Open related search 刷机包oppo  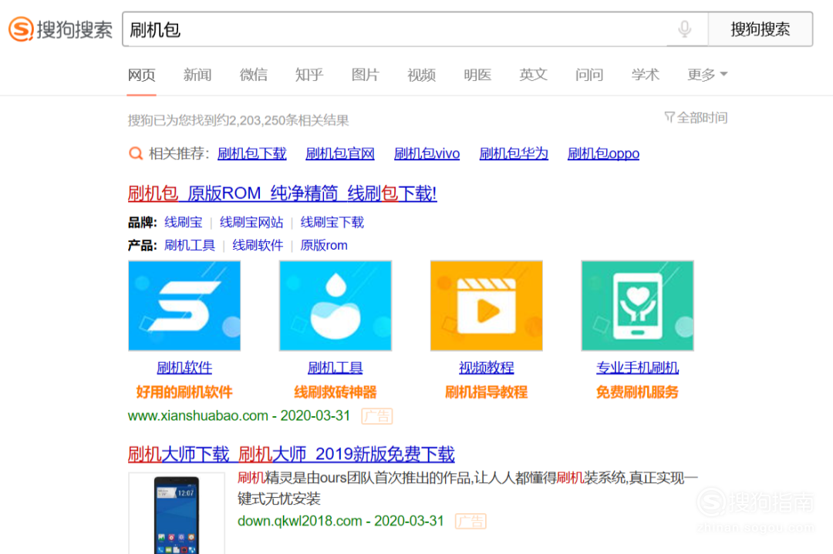pyautogui.click(x=603, y=154)
